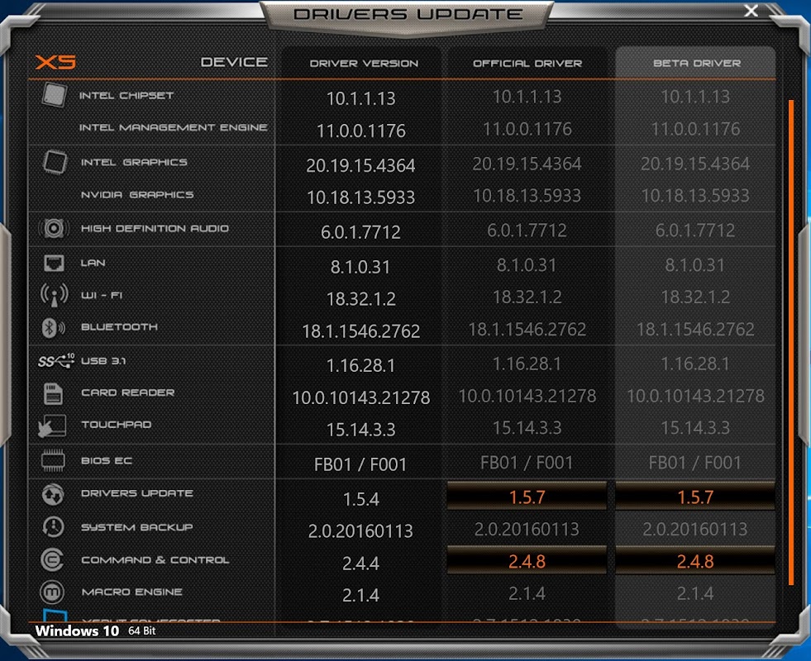Click the BIOS EC chip icon

pyautogui.click(x=53, y=460)
